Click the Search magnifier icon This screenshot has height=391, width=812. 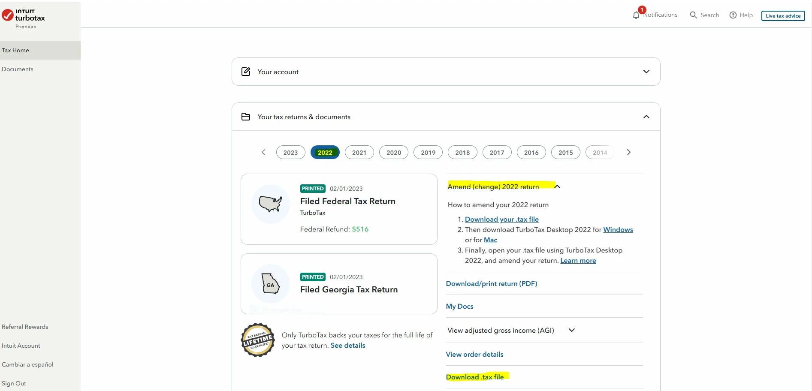point(693,15)
